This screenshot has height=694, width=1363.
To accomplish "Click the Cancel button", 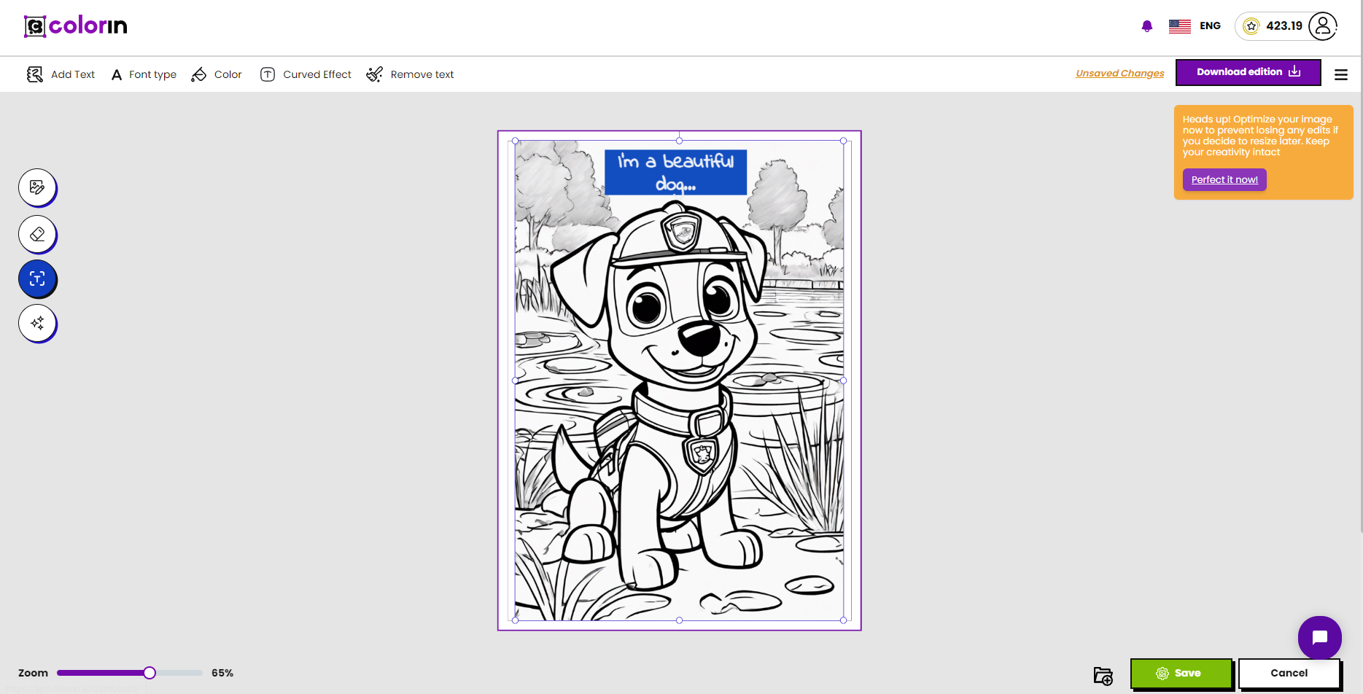I will pyautogui.click(x=1289, y=673).
